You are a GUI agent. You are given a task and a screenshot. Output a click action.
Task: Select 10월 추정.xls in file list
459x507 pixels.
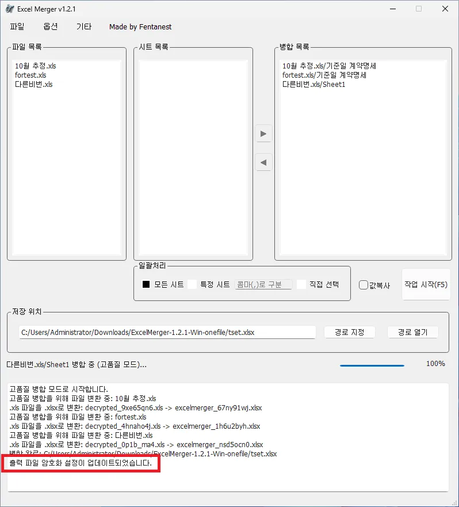pyautogui.click(x=36, y=66)
